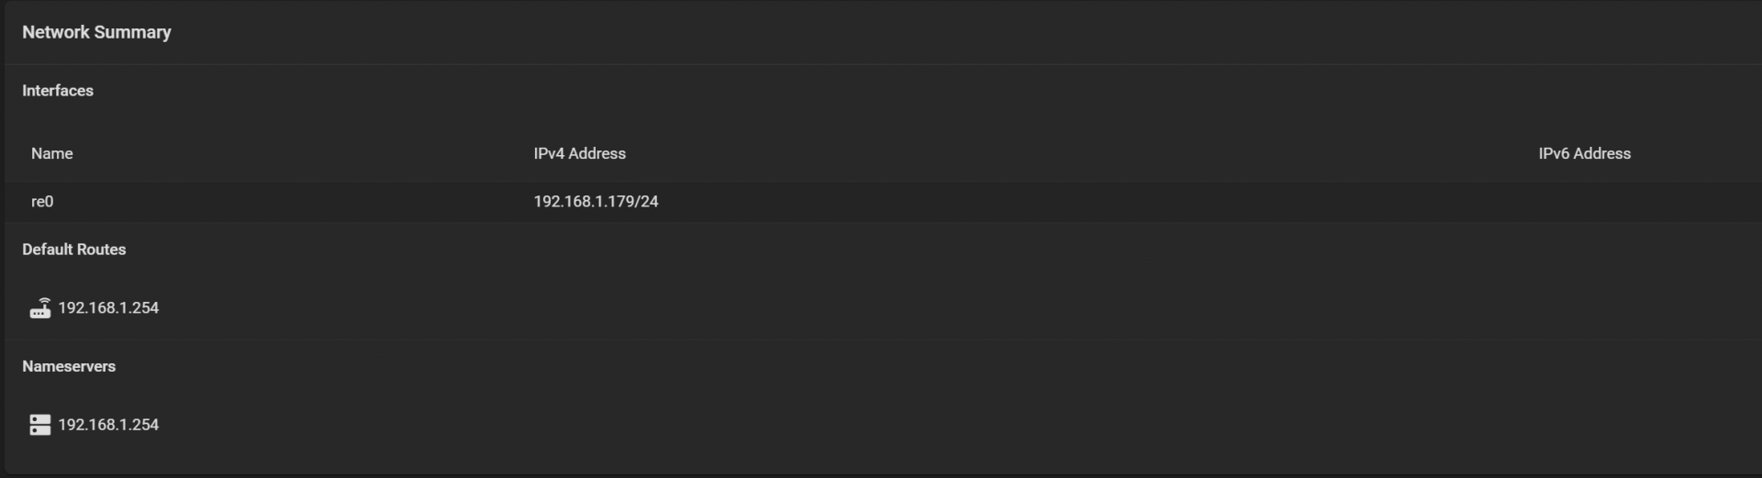This screenshot has height=478, width=1762.
Task: Click the Default Routes section heading
Action: coord(74,250)
